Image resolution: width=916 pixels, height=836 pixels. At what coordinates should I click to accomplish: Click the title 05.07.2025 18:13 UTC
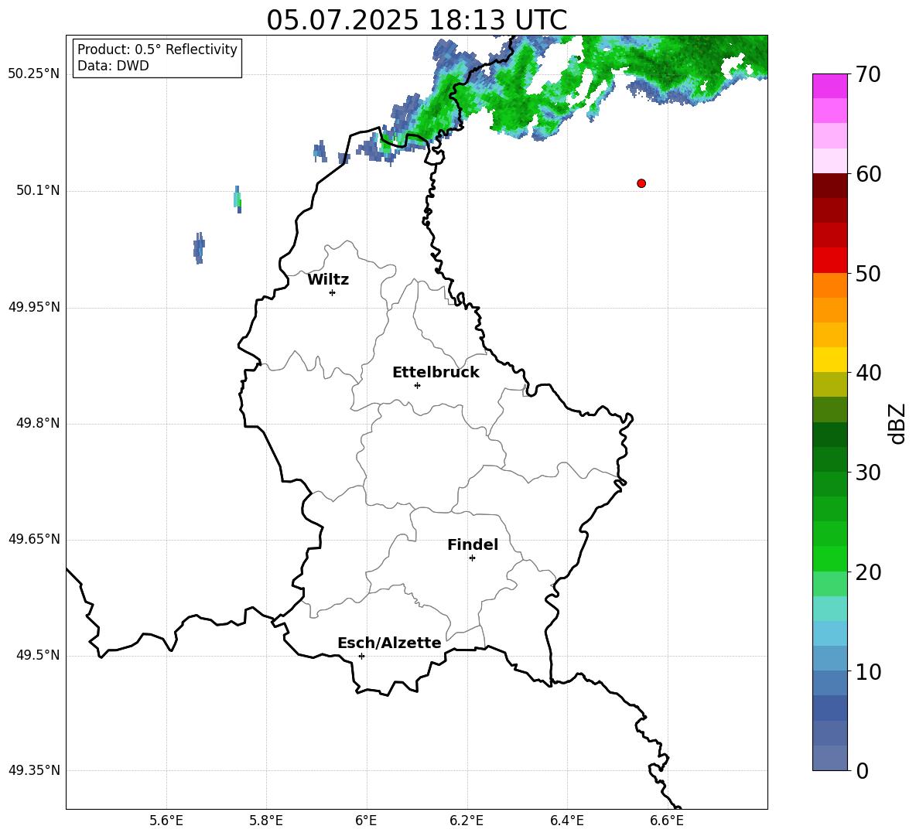[416, 20]
